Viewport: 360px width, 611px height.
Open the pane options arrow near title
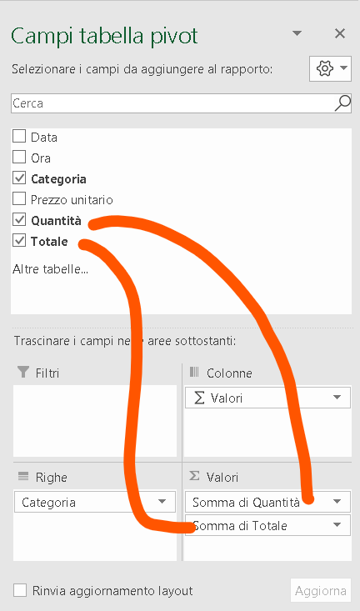pos(297,33)
